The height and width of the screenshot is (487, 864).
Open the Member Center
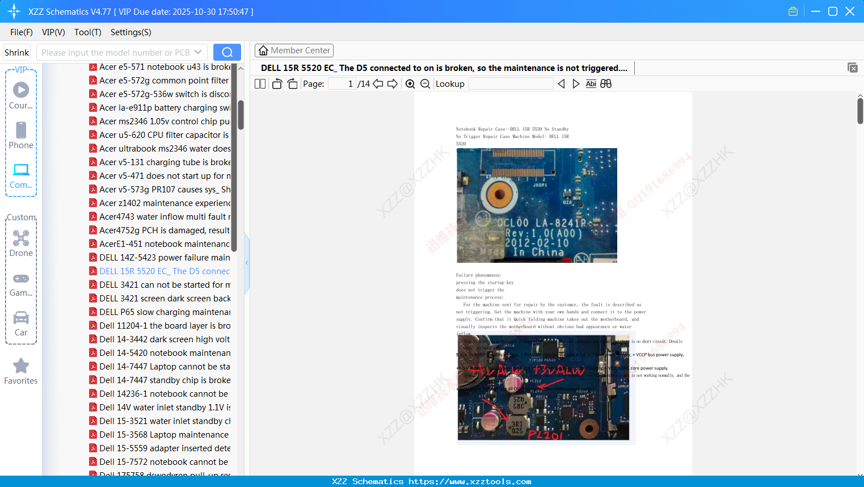tap(294, 51)
